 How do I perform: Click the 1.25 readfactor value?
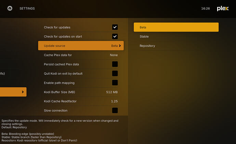(114, 101)
